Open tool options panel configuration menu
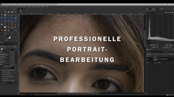The width and height of the screenshot is (174, 97). click(x=17, y=40)
